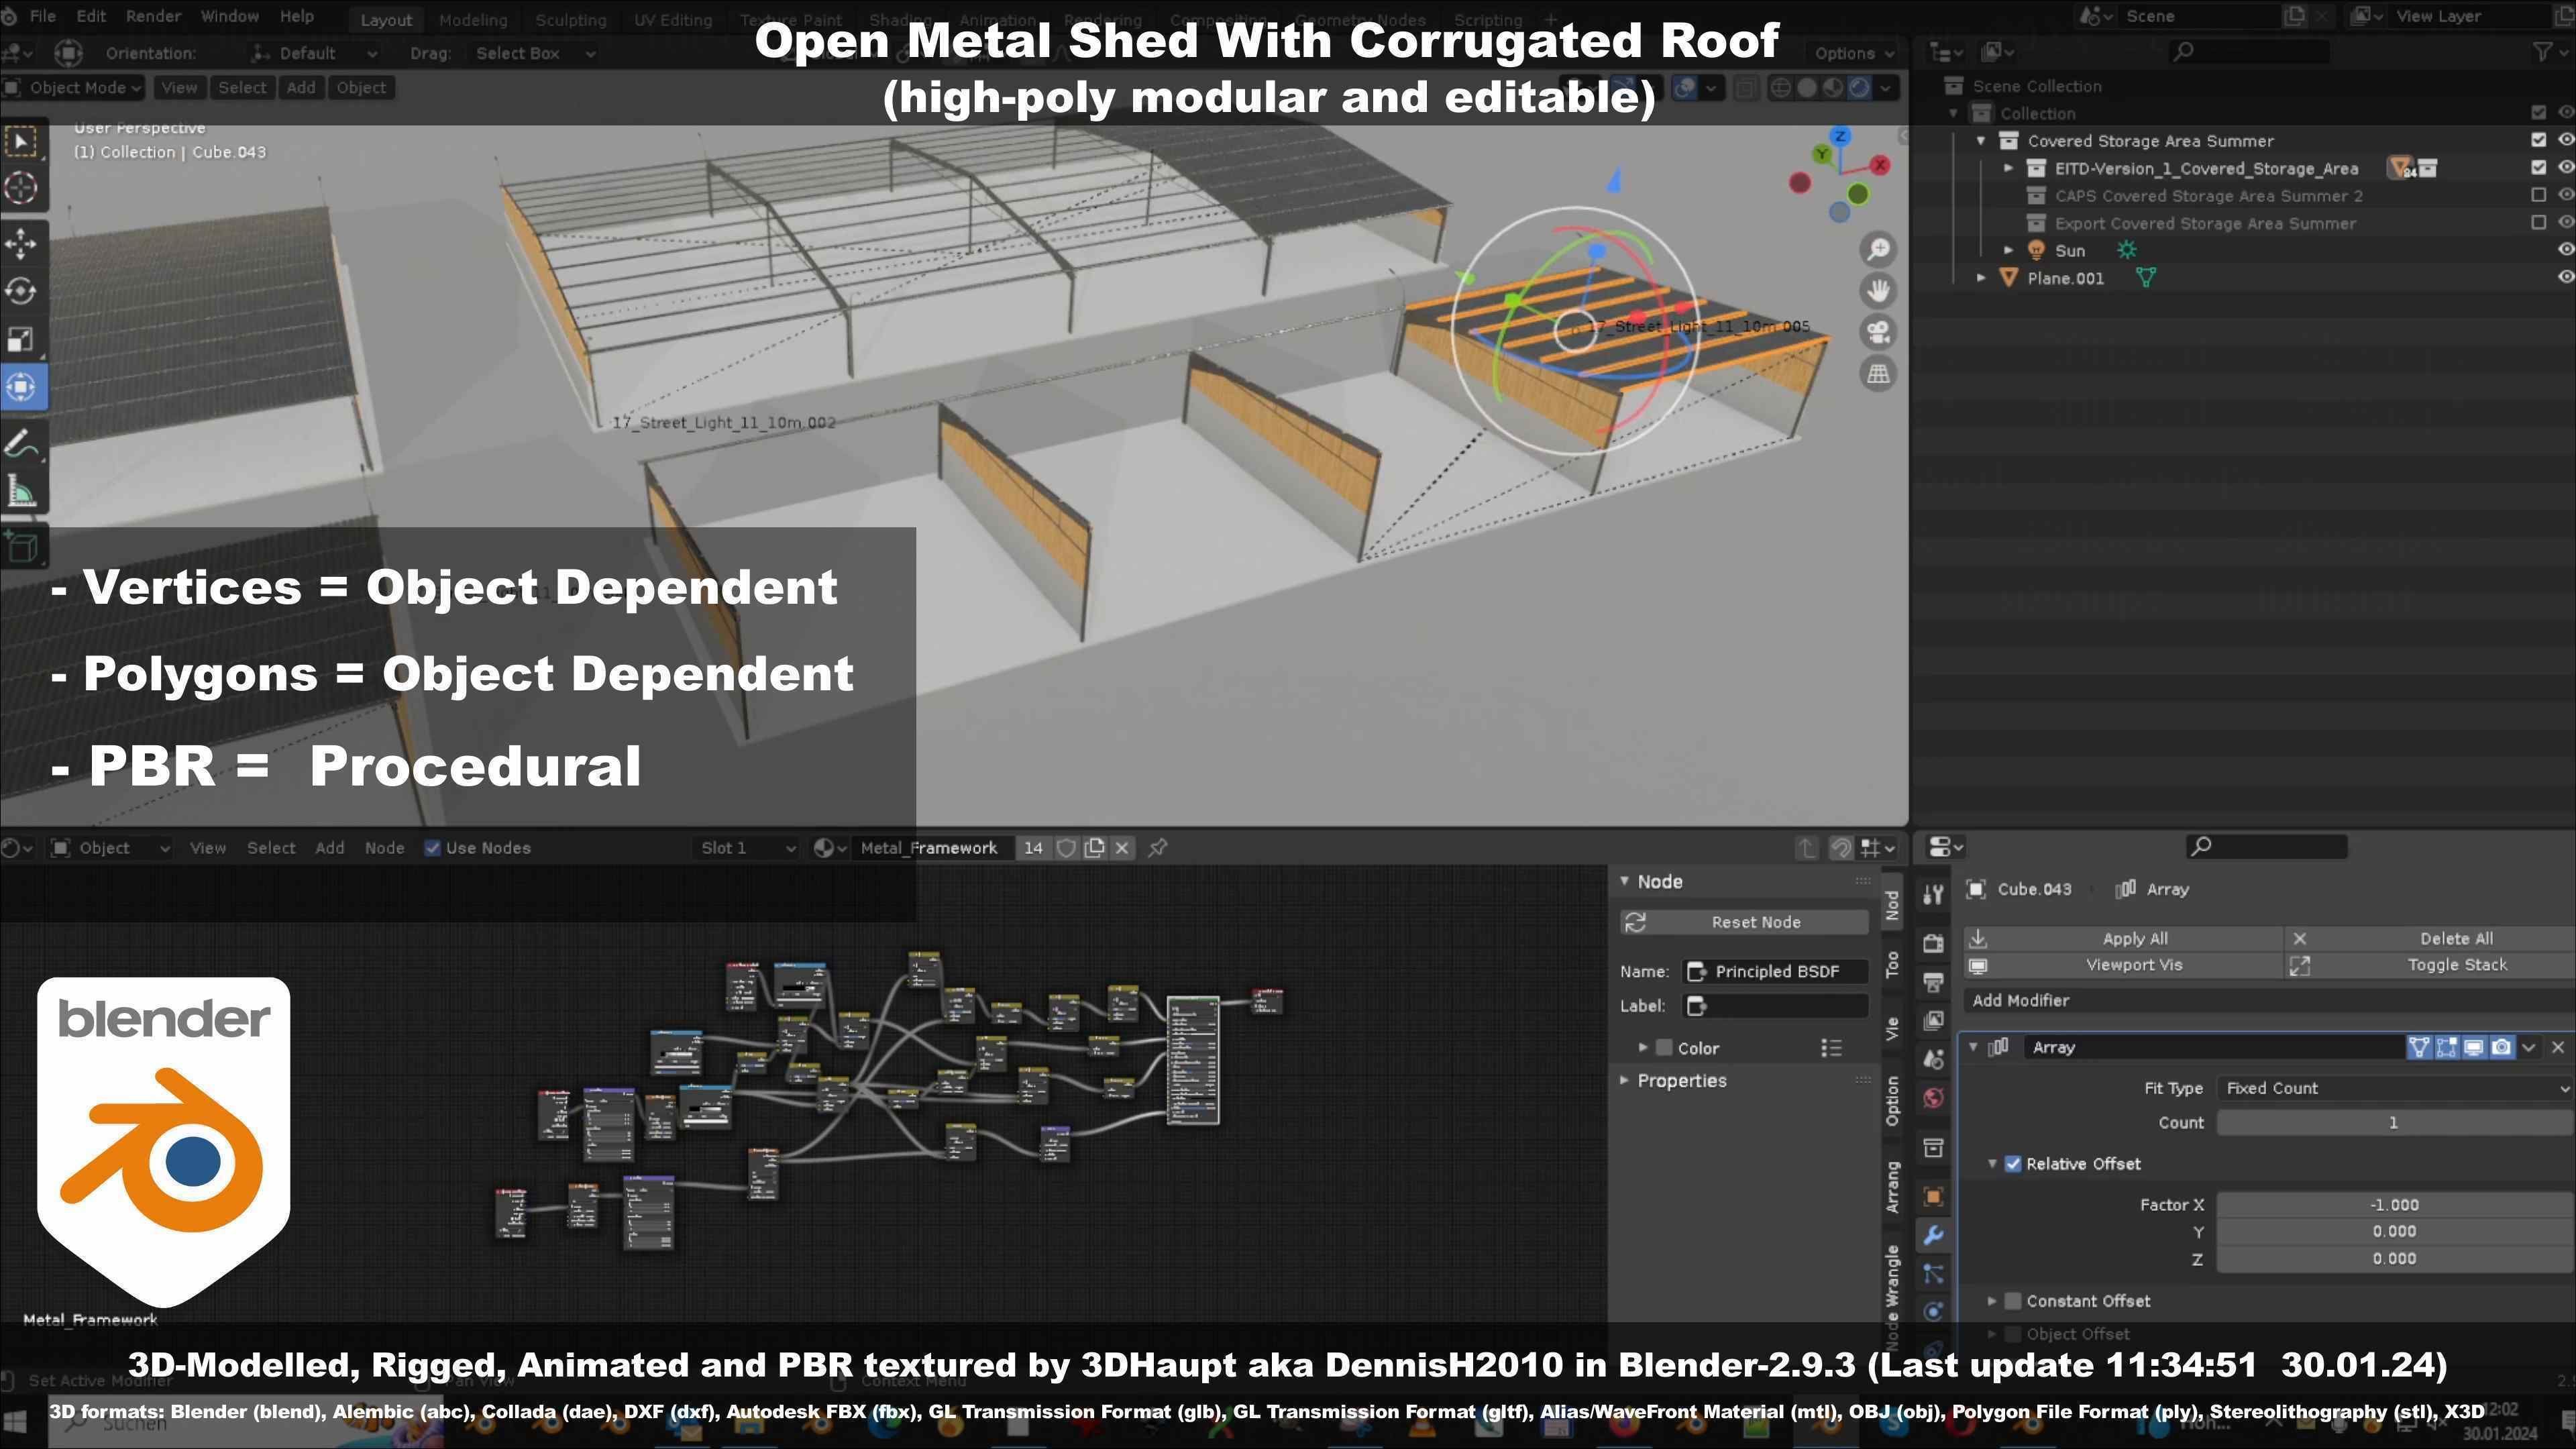Switch perspective/orthographic with the grid gizmo

pos(1878,374)
